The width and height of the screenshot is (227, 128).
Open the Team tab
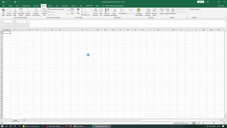point(98,6)
